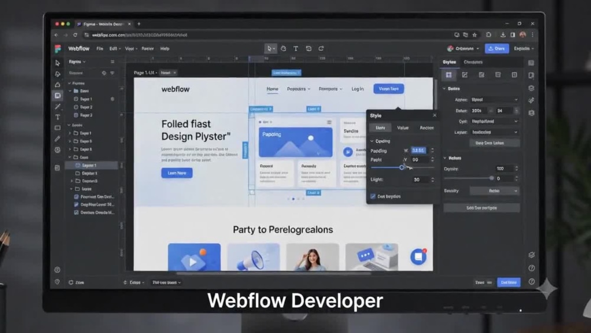
Task: Click the pencil-in-square icon in Styles panel row
Action: click(x=465, y=75)
